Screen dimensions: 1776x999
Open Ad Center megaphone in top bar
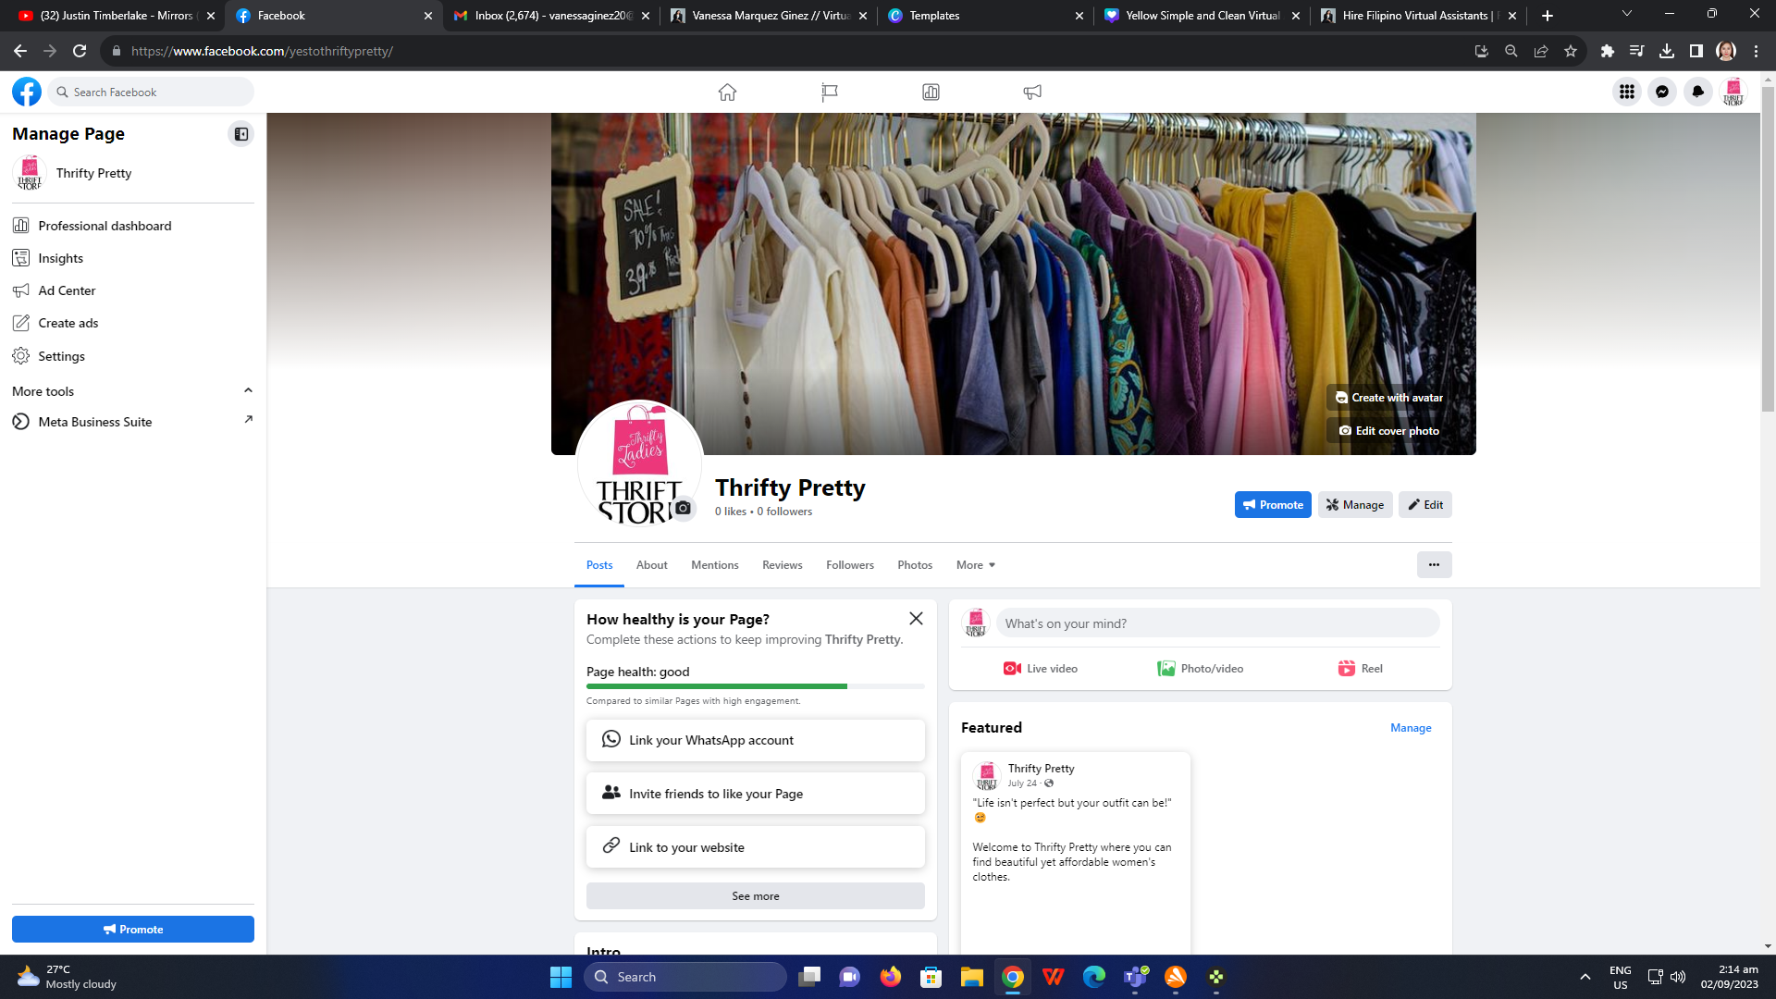tap(1032, 92)
